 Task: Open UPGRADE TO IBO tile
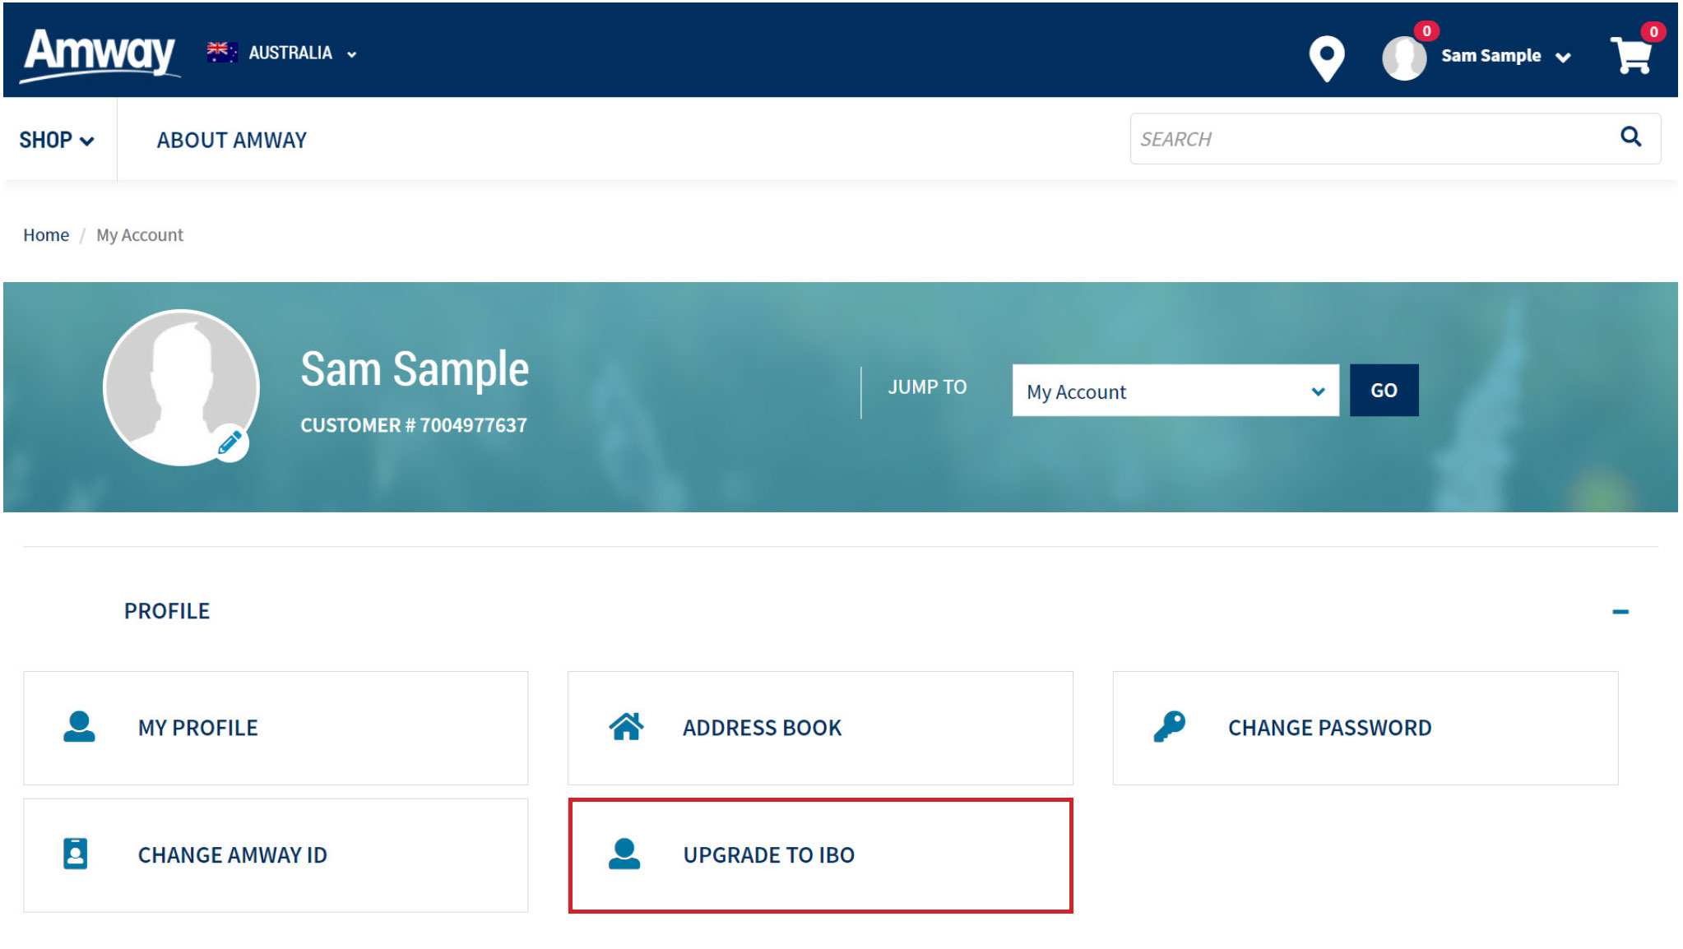(x=820, y=855)
